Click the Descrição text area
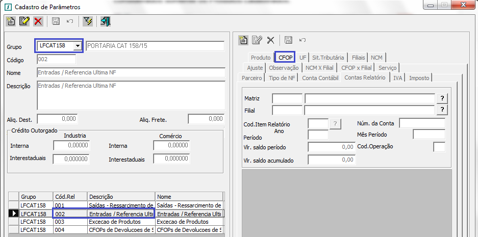 (x=131, y=95)
